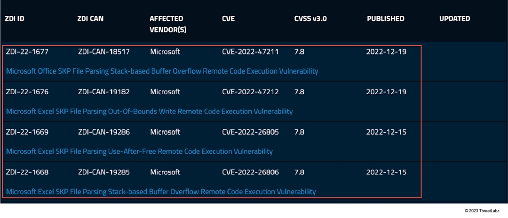
Task: Sort by the PUBLISHED column header
Action: 385,19
